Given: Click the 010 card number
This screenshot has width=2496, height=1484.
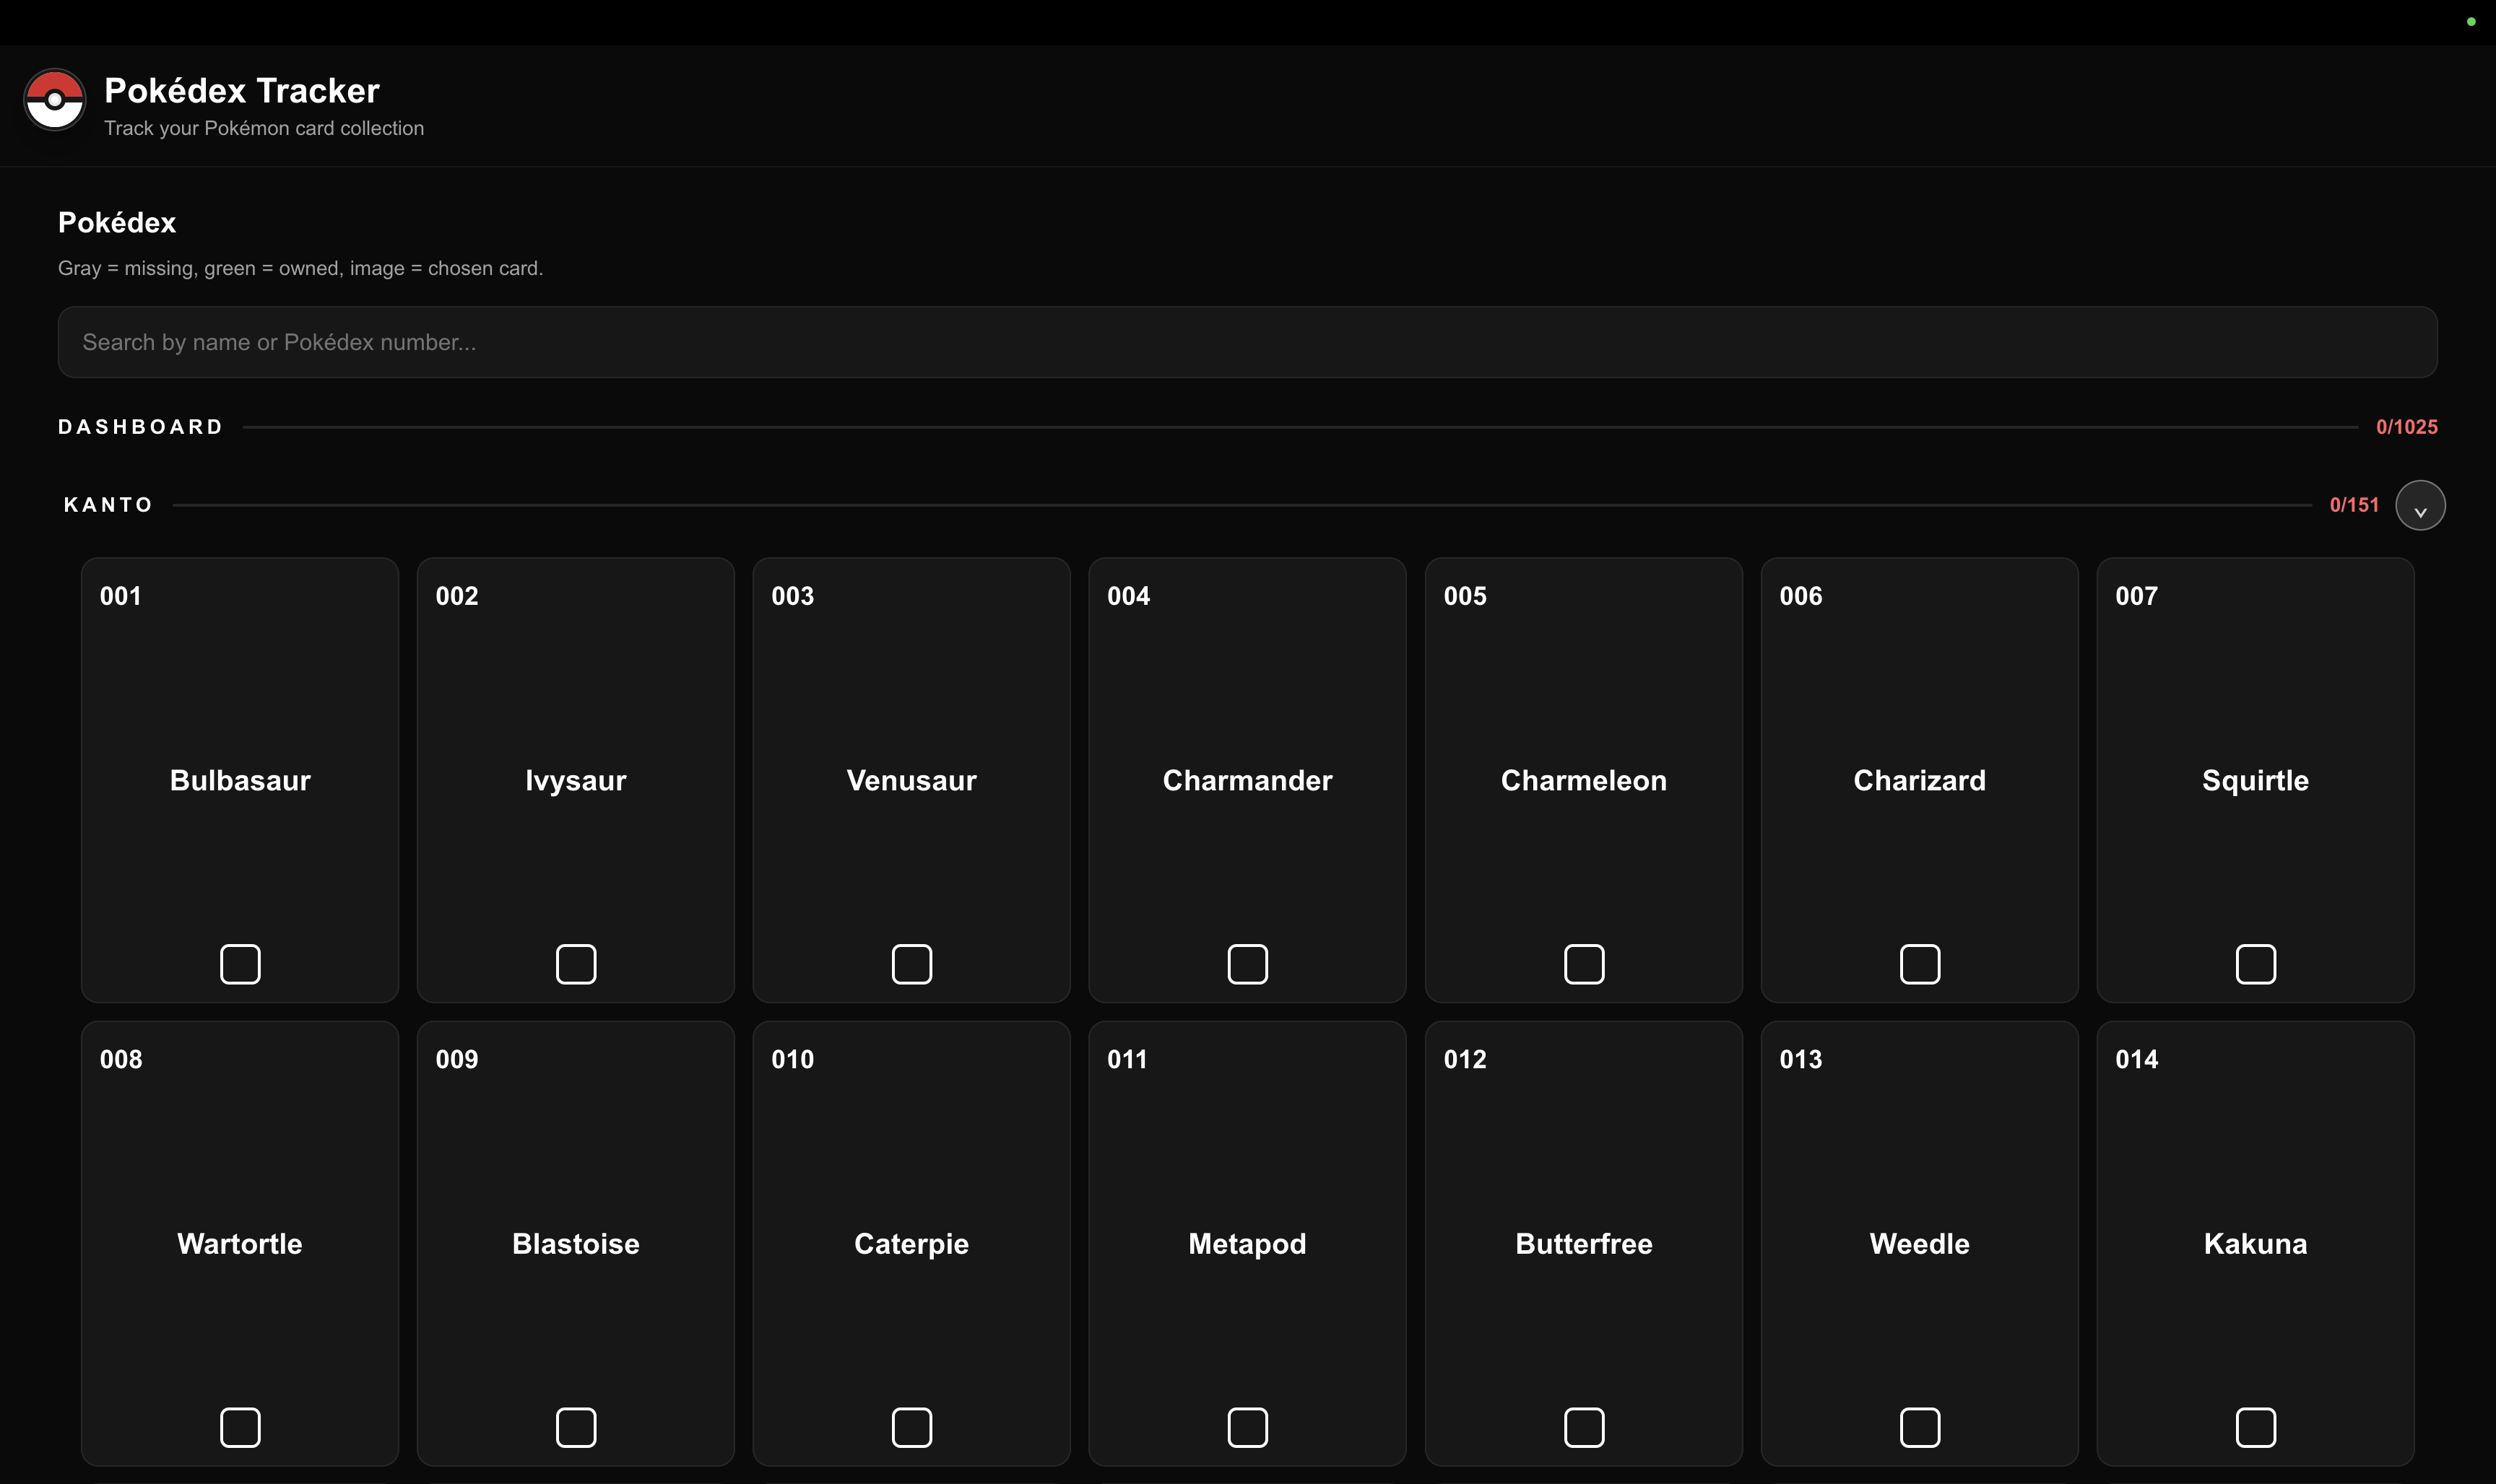Looking at the screenshot, I should pos(792,1059).
